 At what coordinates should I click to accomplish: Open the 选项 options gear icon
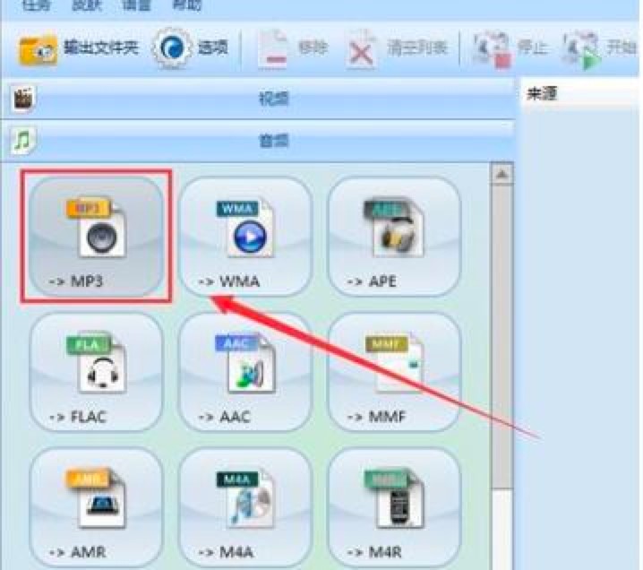171,47
